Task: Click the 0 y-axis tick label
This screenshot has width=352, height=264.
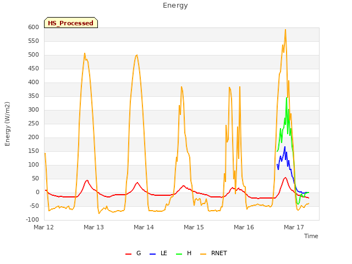Action: [x=38, y=192]
